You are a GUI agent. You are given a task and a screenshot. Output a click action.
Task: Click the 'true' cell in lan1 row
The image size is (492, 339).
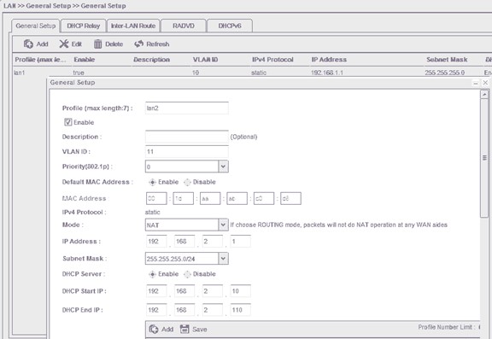79,73
